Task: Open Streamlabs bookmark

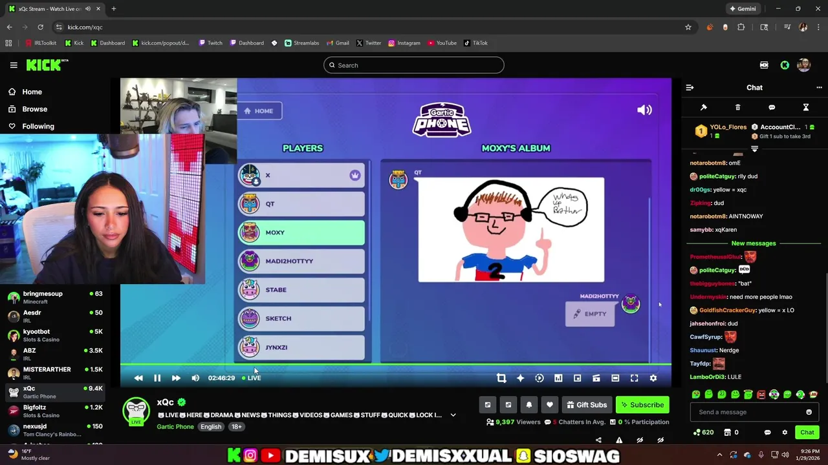Action: (301, 43)
